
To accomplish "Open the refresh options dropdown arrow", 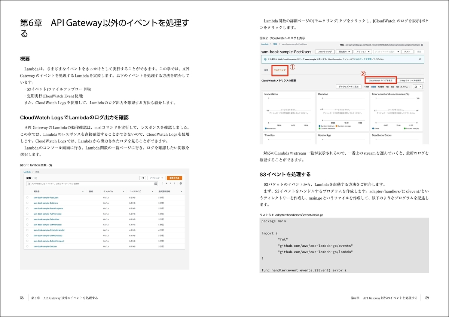I will (x=421, y=86).
